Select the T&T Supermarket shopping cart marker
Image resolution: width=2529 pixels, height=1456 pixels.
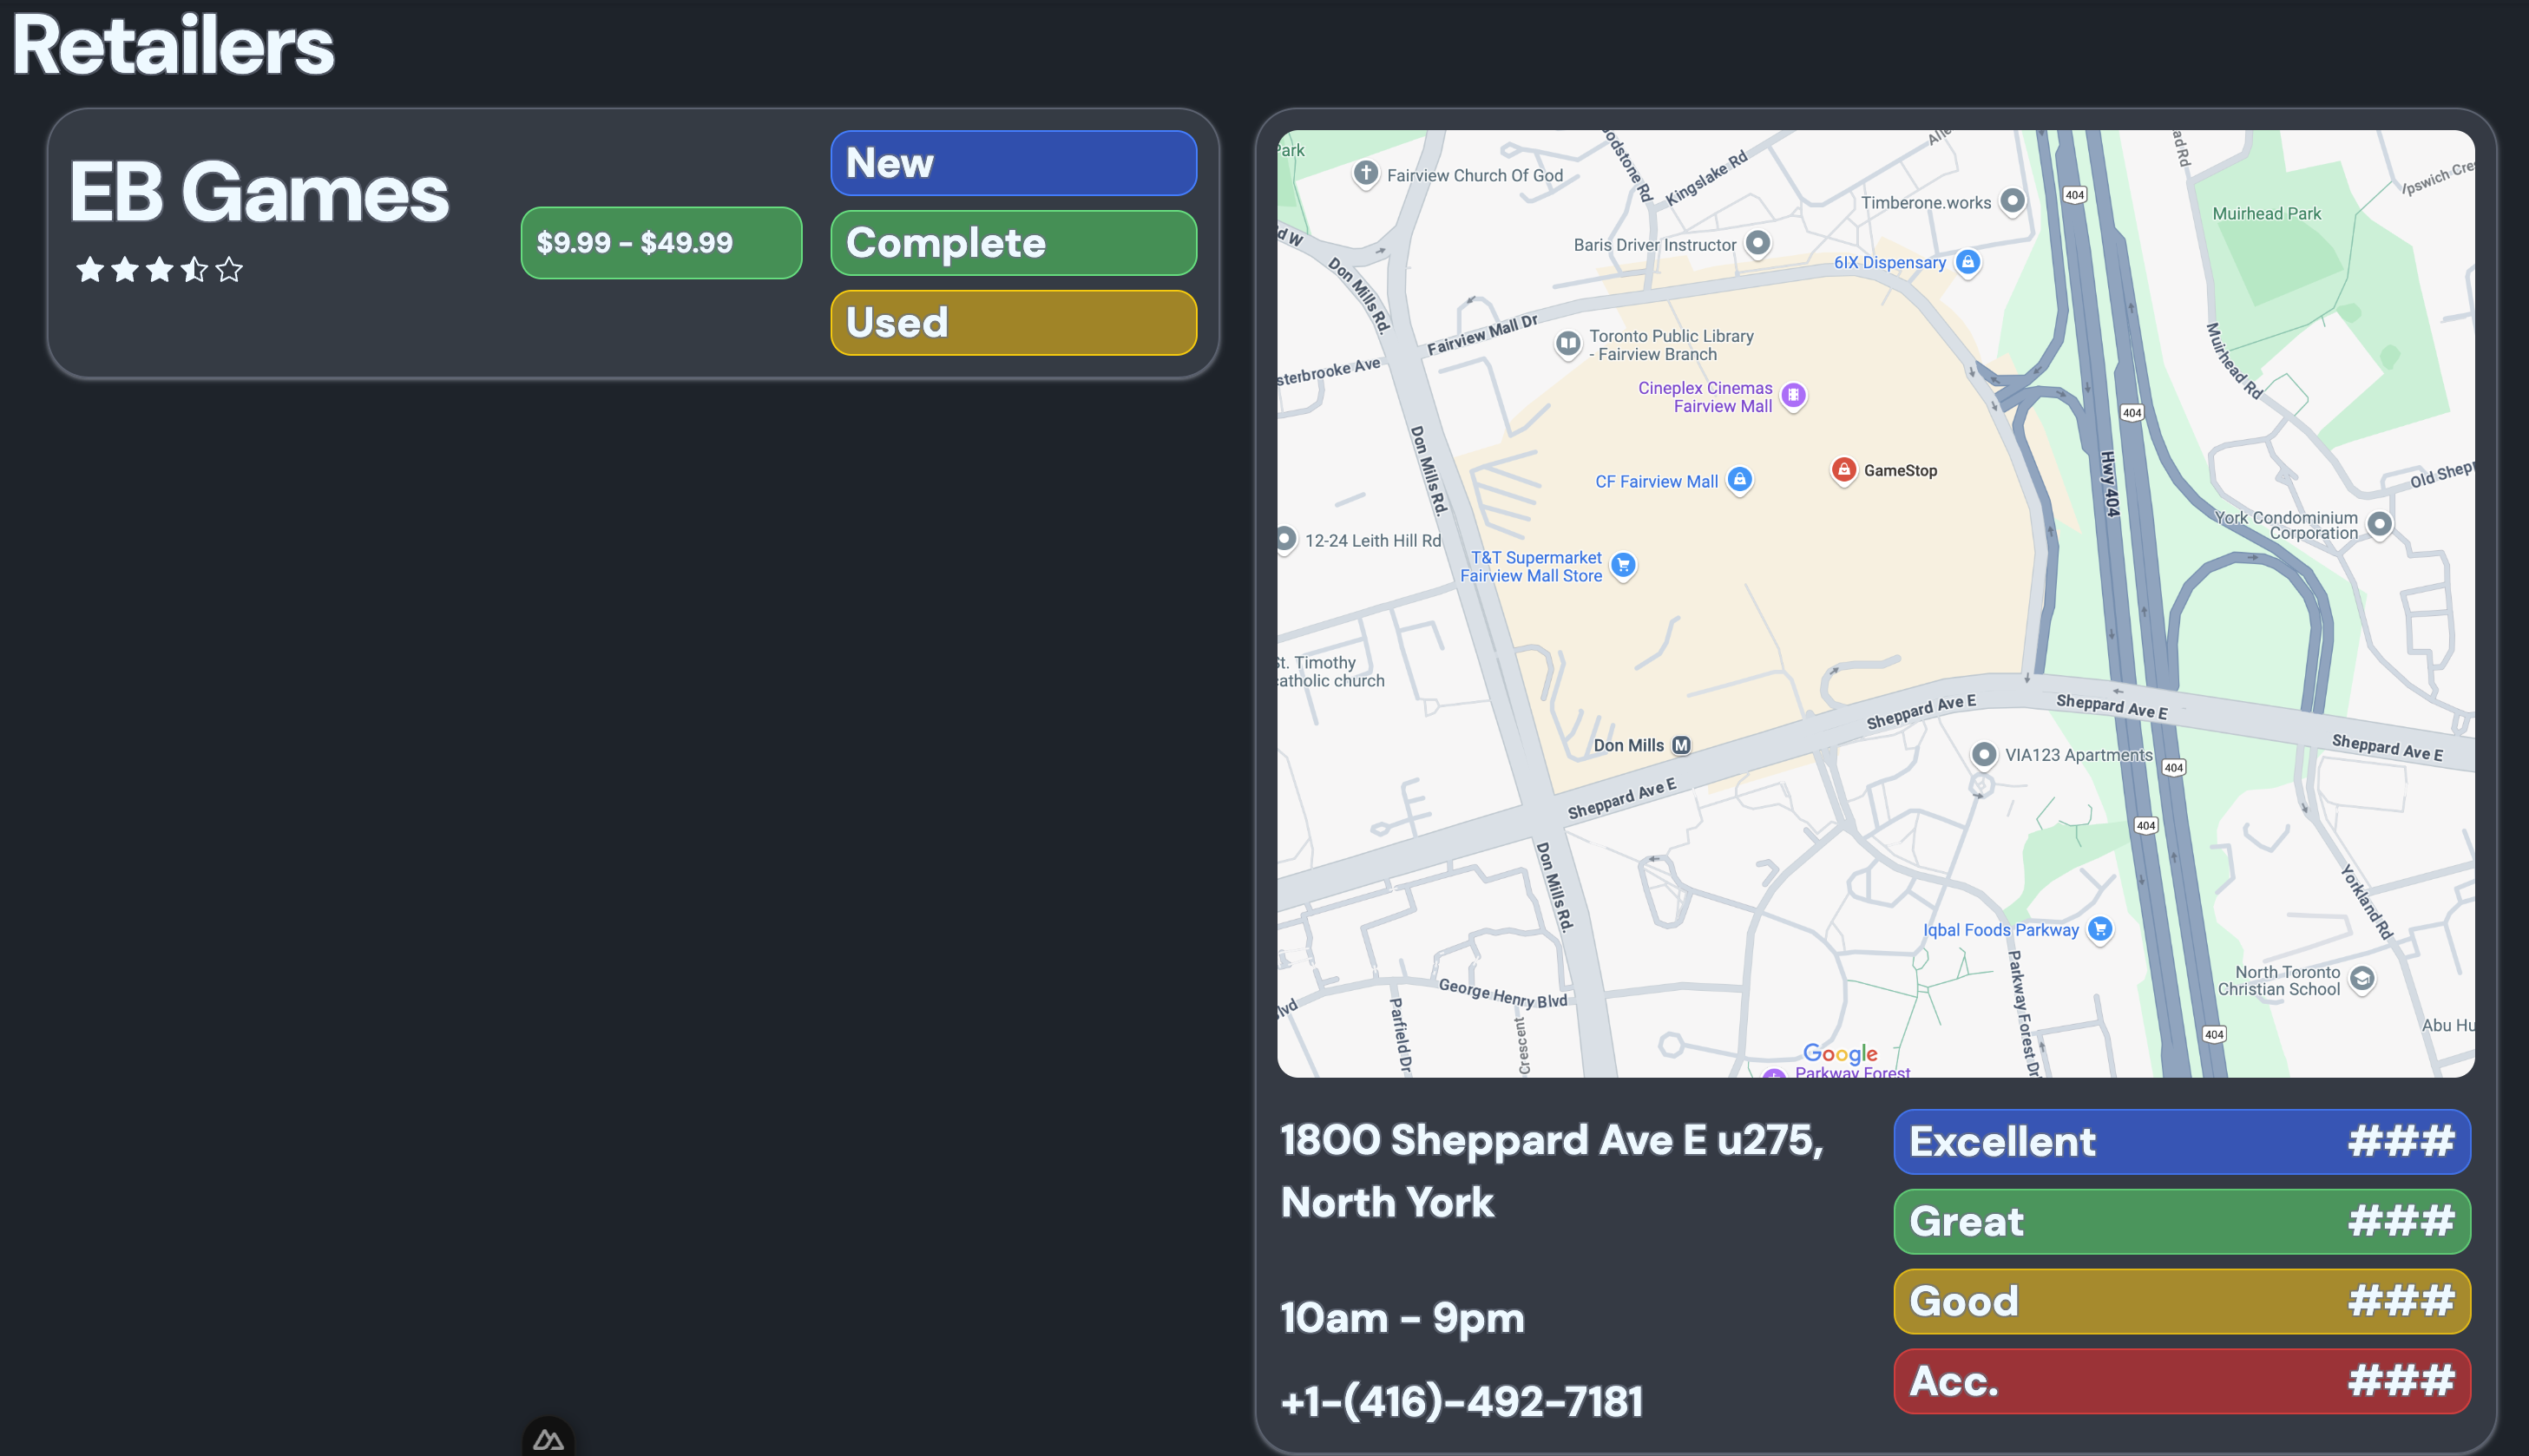[x=1623, y=565]
